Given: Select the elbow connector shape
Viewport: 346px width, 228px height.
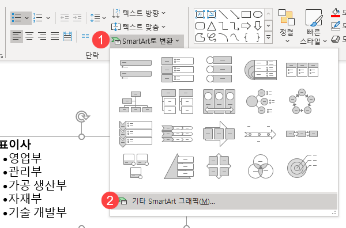Looking at the screenshot, I should pos(223,26).
